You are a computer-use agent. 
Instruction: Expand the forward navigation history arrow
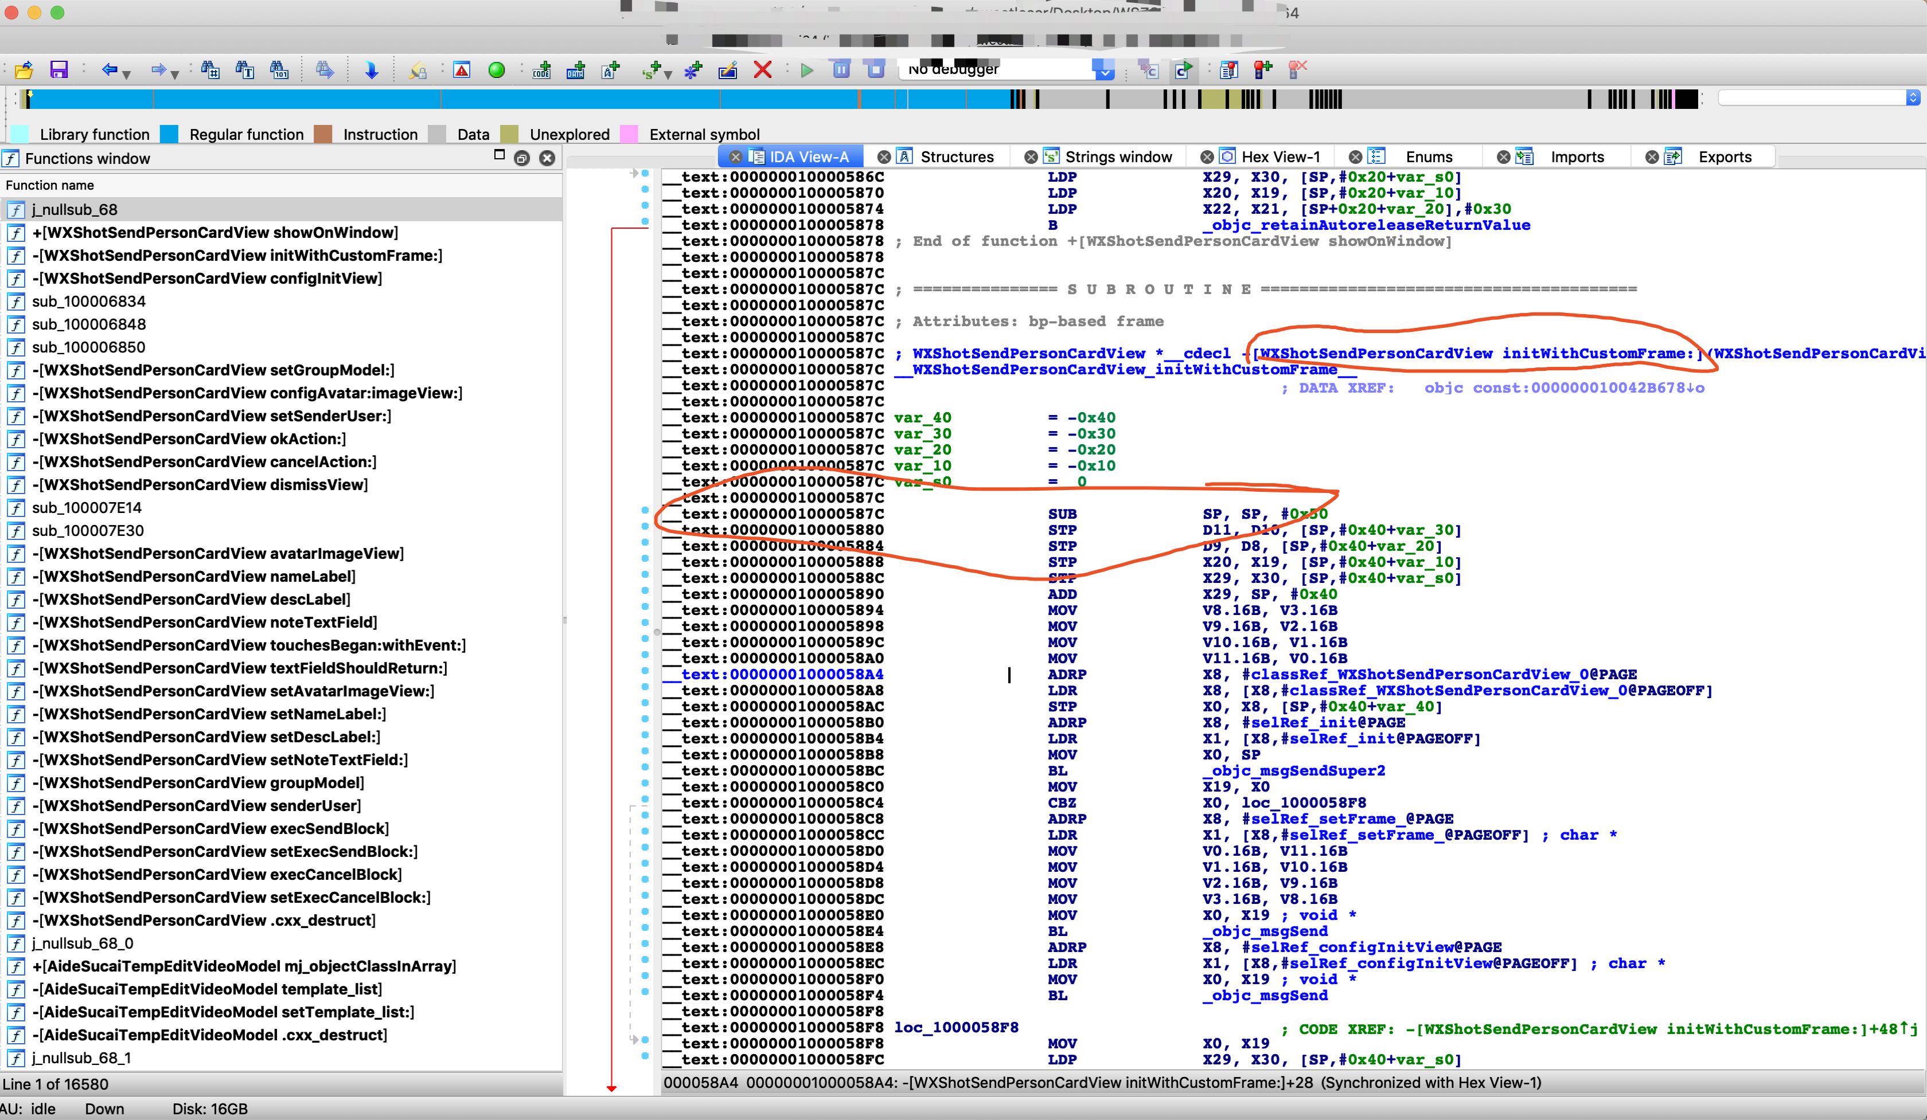(175, 74)
